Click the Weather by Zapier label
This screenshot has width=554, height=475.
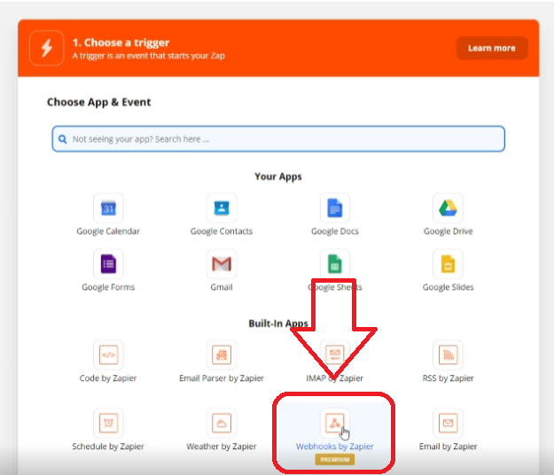222,447
